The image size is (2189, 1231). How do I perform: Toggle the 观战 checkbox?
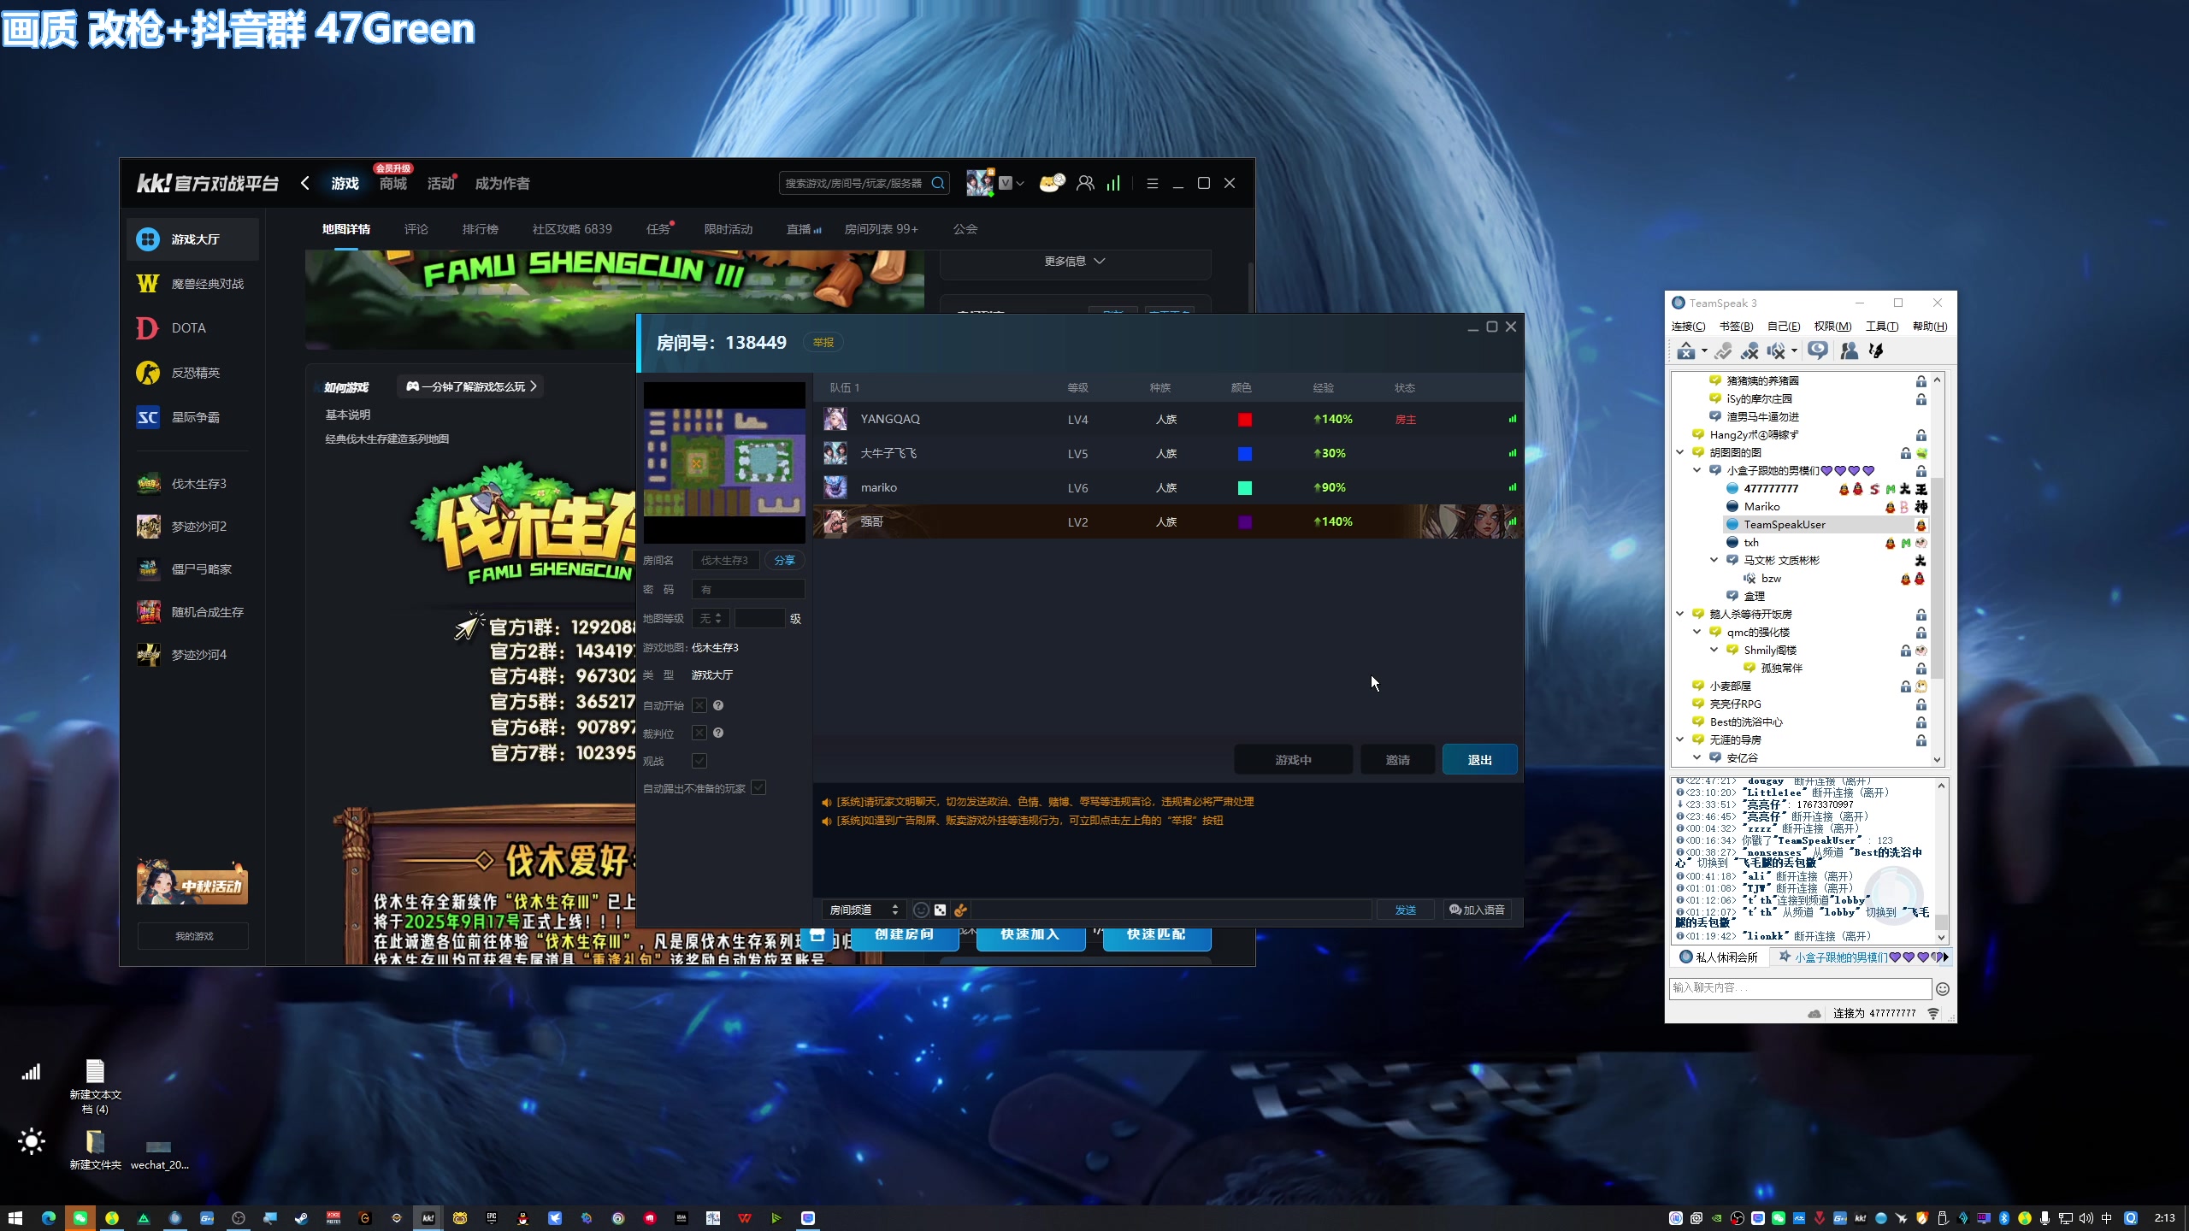click(x=699, y=761)
